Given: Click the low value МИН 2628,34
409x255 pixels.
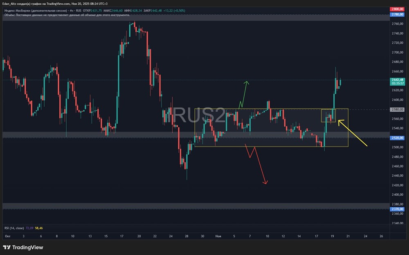Looking at the screenshot, I should click(x=133, y=11).
